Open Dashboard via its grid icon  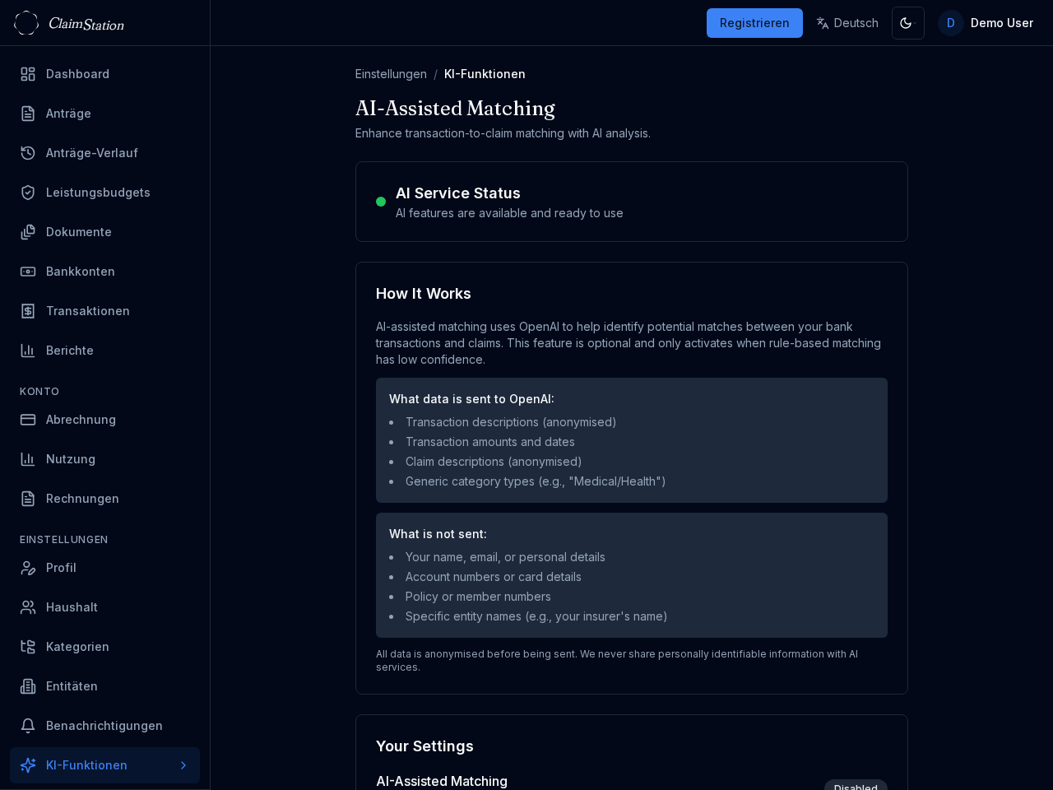28,74
